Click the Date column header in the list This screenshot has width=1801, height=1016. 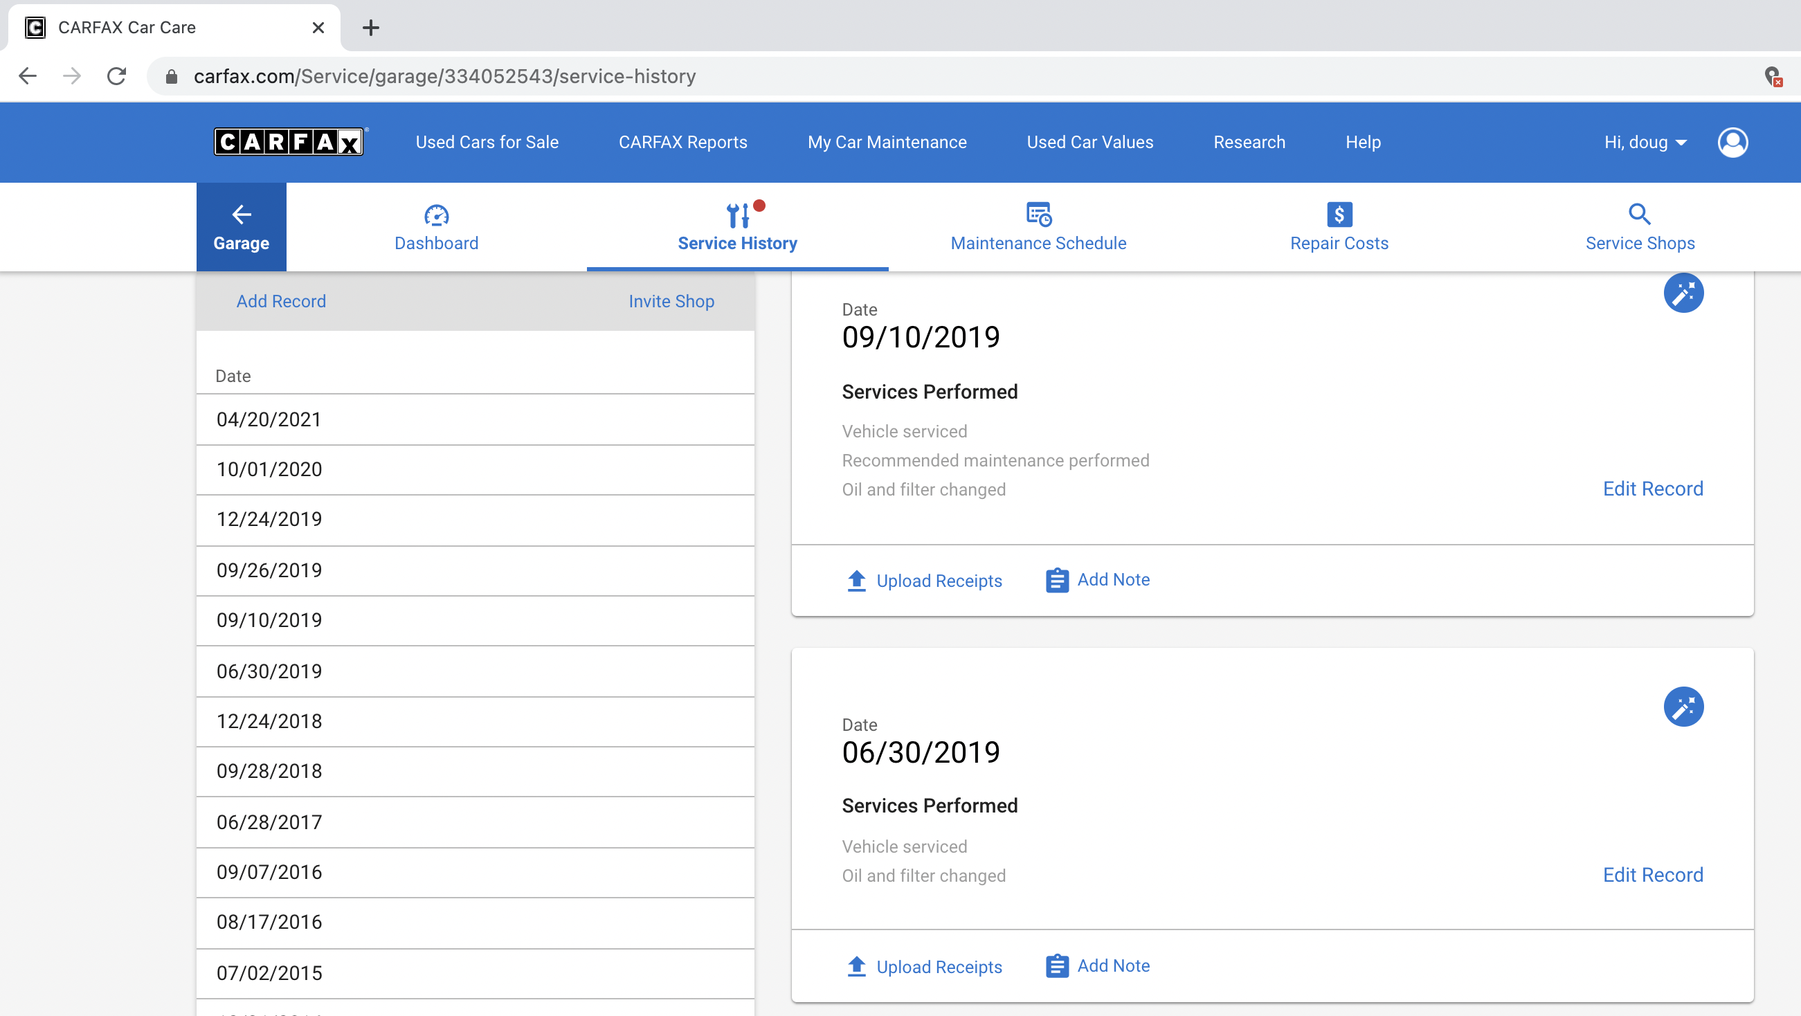coord(233,377)
